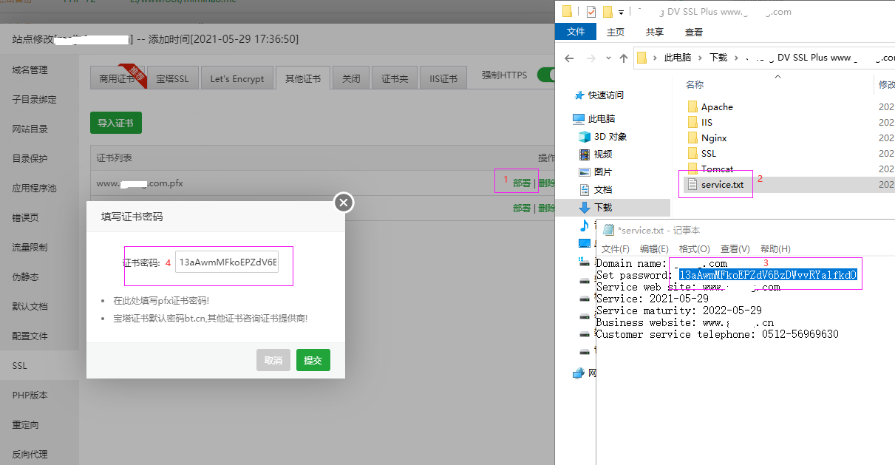Delete the www .com.pfx certificate via 删除
The width and height of the screenshot is (895, 465).
[546, 183]
